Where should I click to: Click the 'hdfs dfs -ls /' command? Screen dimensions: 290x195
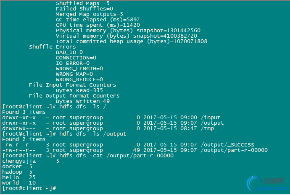click(x=83, y=107)
